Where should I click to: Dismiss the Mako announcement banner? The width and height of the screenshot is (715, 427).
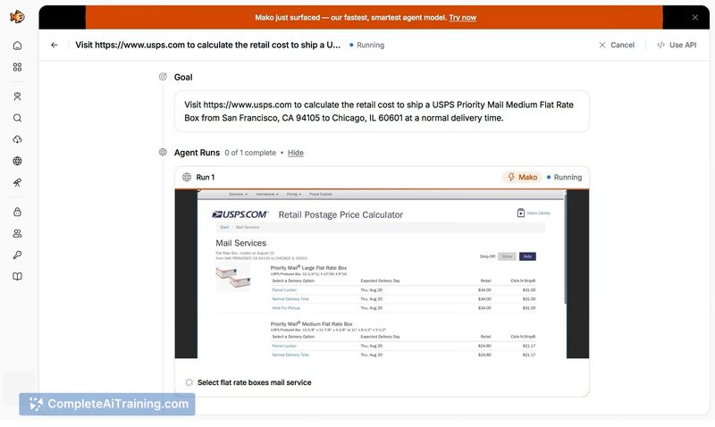pos(695,17)
